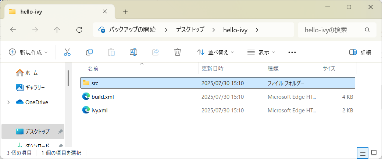382x159 pixels.
Task: Select デスクトップ in the navigation pane
Action: [33, 131]
